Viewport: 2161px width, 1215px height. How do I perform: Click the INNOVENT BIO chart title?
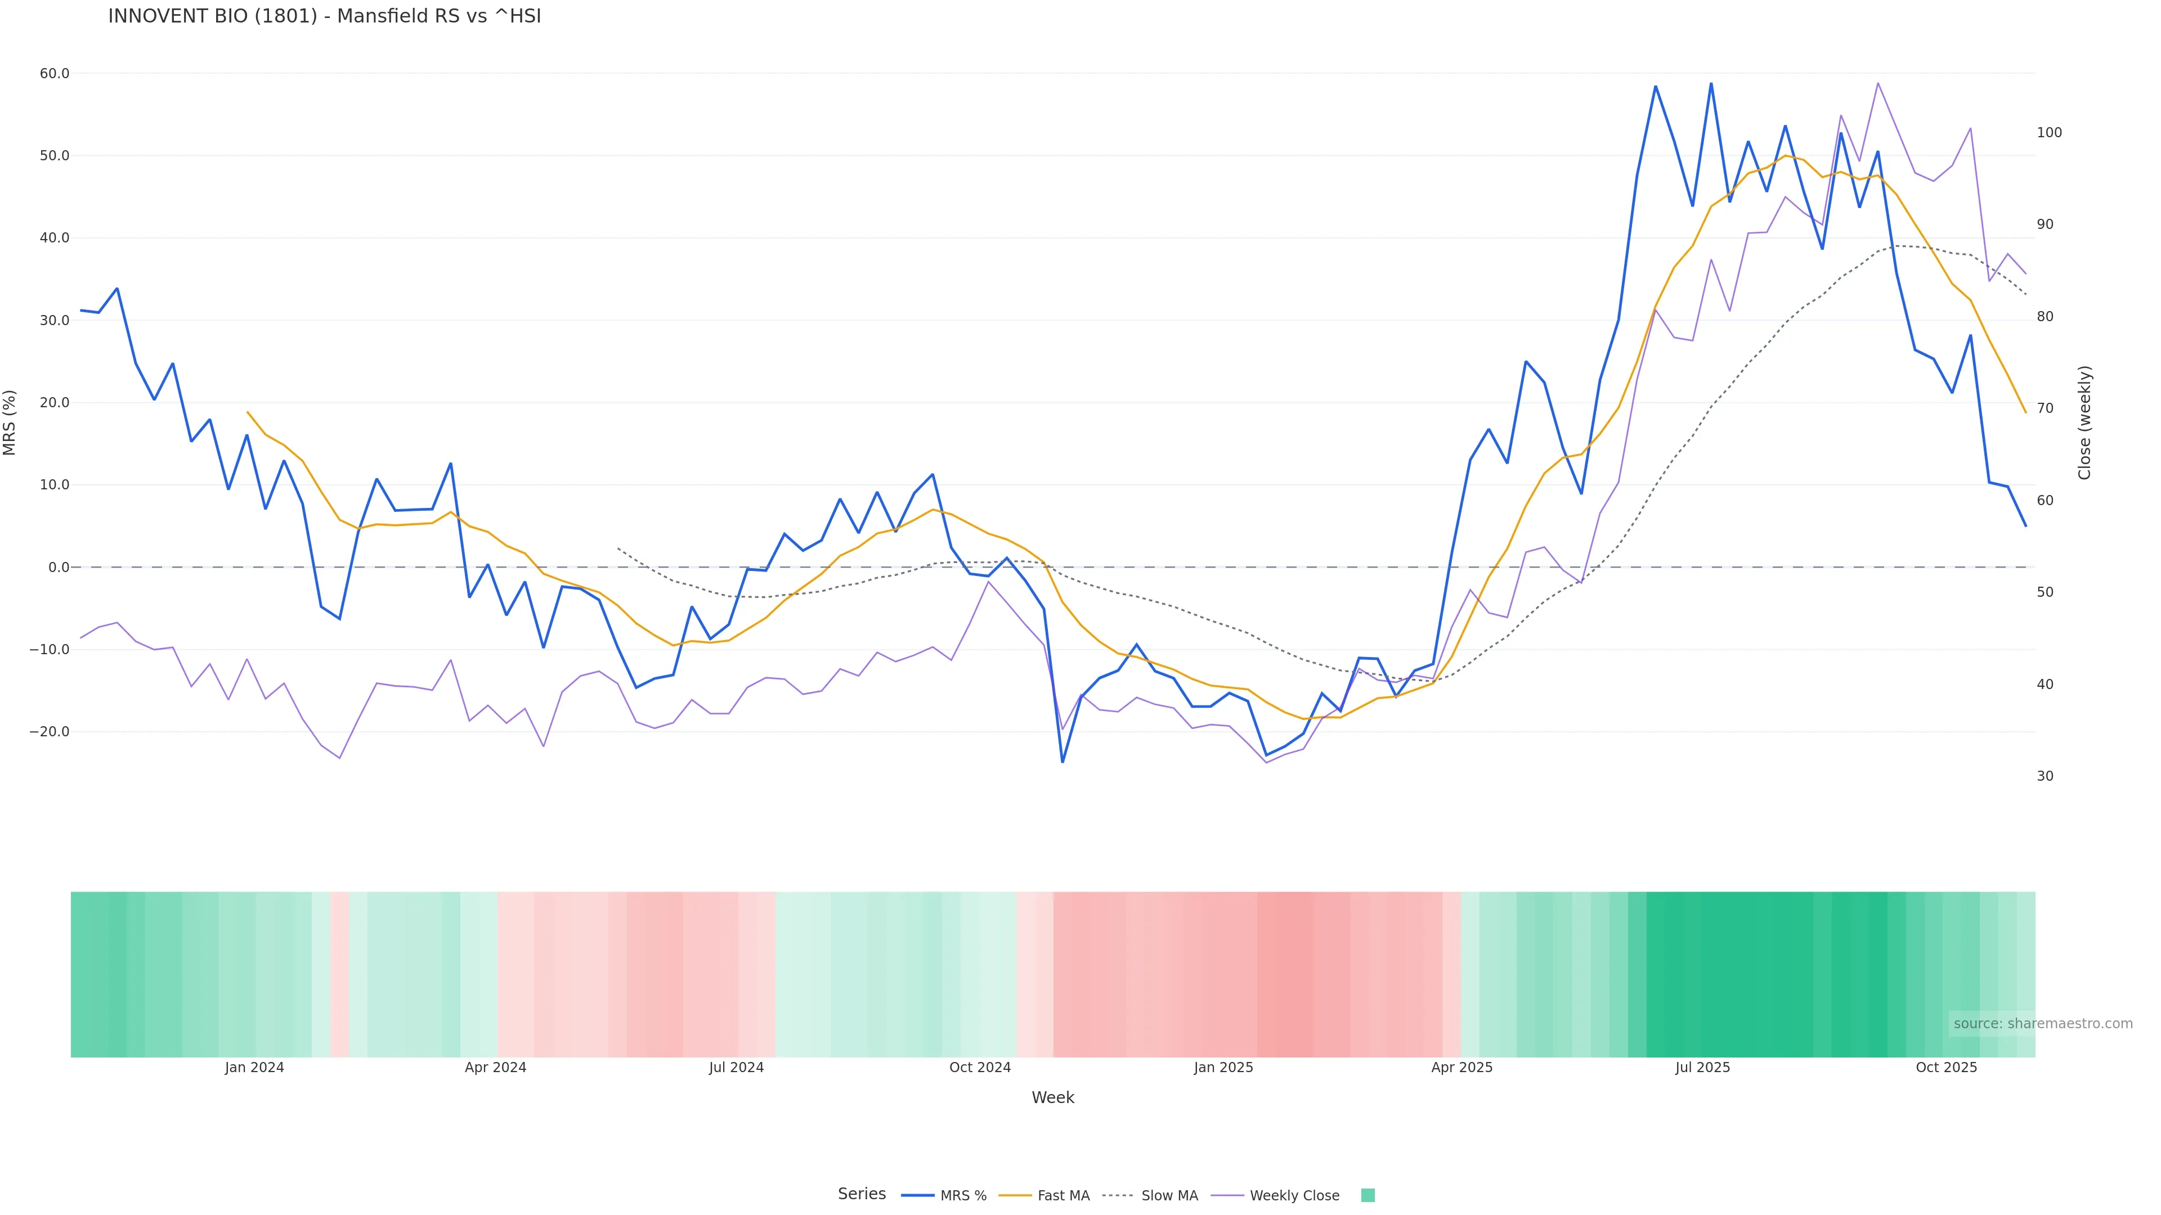click(x=325, y=17)
